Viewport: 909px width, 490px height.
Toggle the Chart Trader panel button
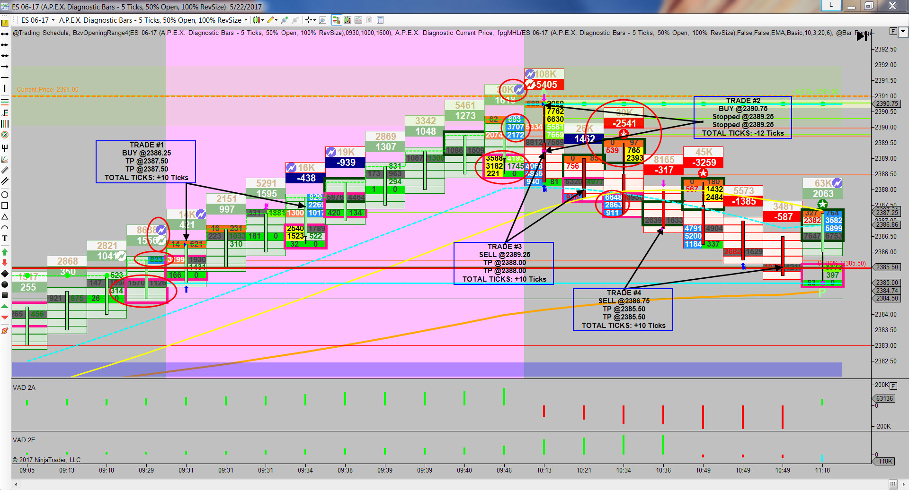pyautogui.click(x=337, y=20)
